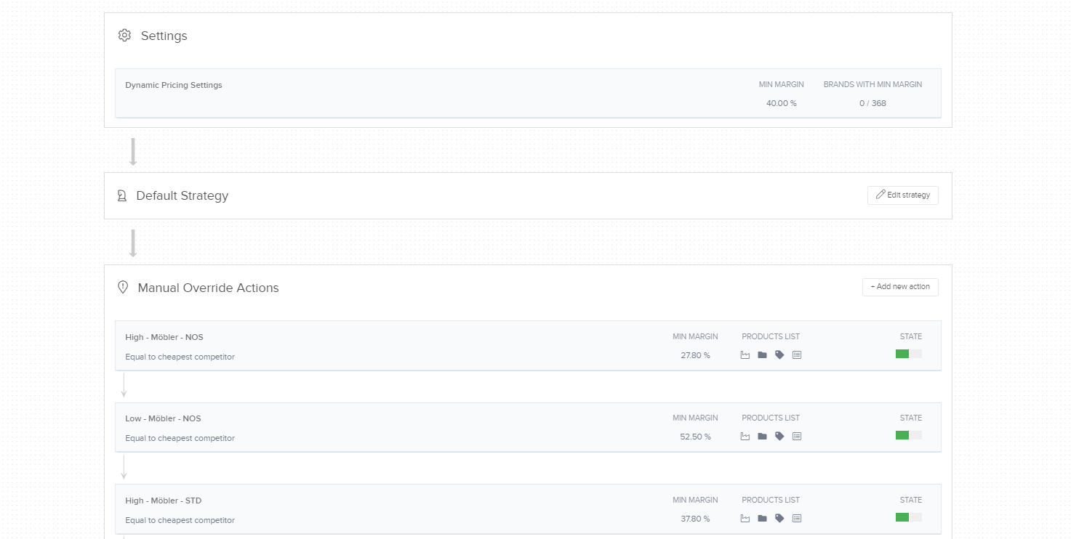
Task: Click the Settings gear icon
Action: 124,36
